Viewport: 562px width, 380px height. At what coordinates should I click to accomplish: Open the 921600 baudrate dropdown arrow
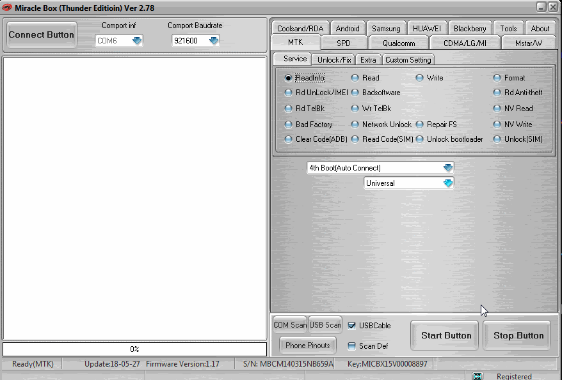click(x=214, y=40)
